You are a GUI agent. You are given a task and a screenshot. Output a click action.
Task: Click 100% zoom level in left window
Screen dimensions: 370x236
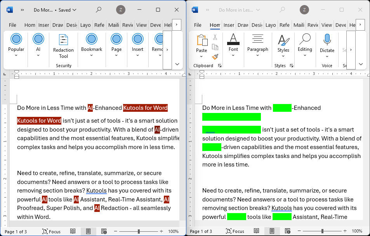tap(174, 231)
